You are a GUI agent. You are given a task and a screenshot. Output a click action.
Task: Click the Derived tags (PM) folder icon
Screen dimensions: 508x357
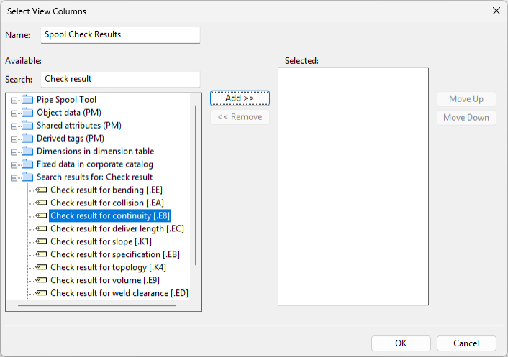tap(27, 138)
